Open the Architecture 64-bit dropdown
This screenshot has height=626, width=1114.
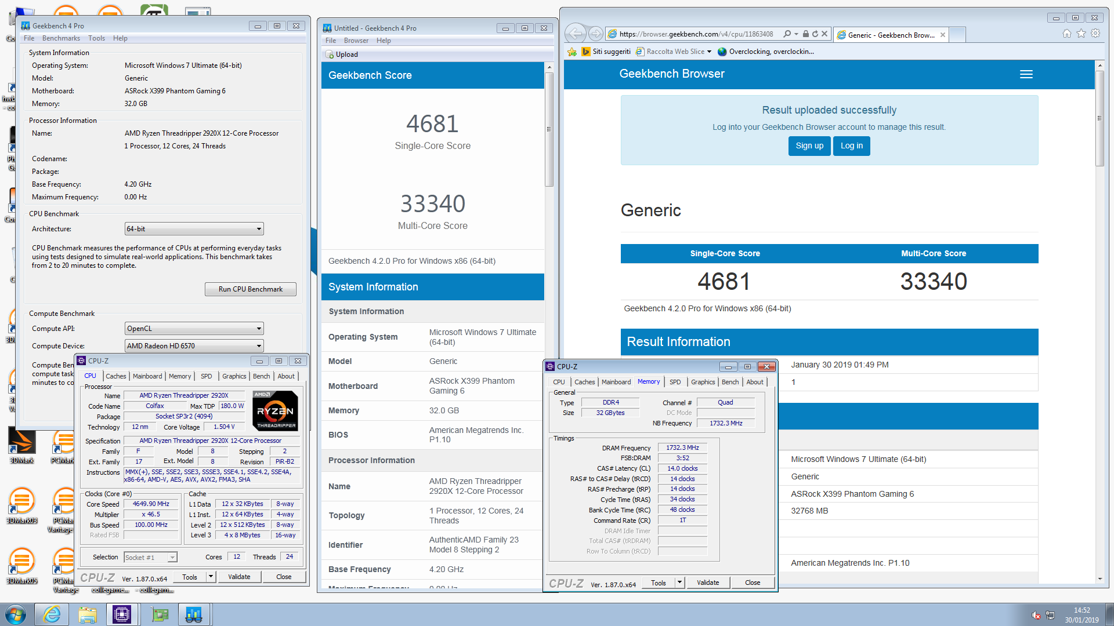tap(194, 229)
